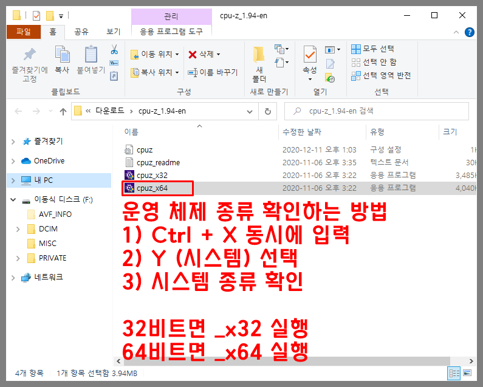
Task: Collapse the ribbon with the chevron
Action: click(x=456, y=32)
